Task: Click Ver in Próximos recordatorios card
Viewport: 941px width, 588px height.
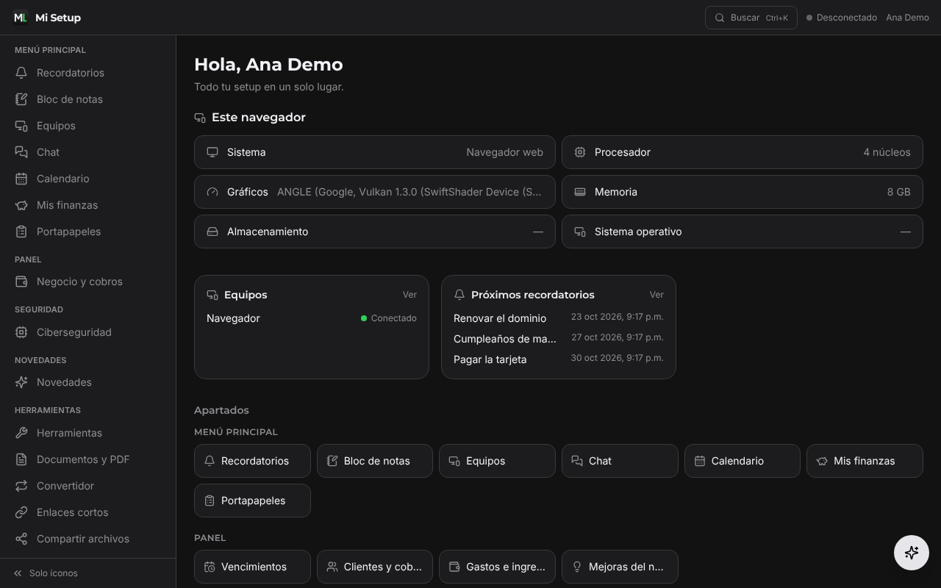Action: click(x=656, y=295)
